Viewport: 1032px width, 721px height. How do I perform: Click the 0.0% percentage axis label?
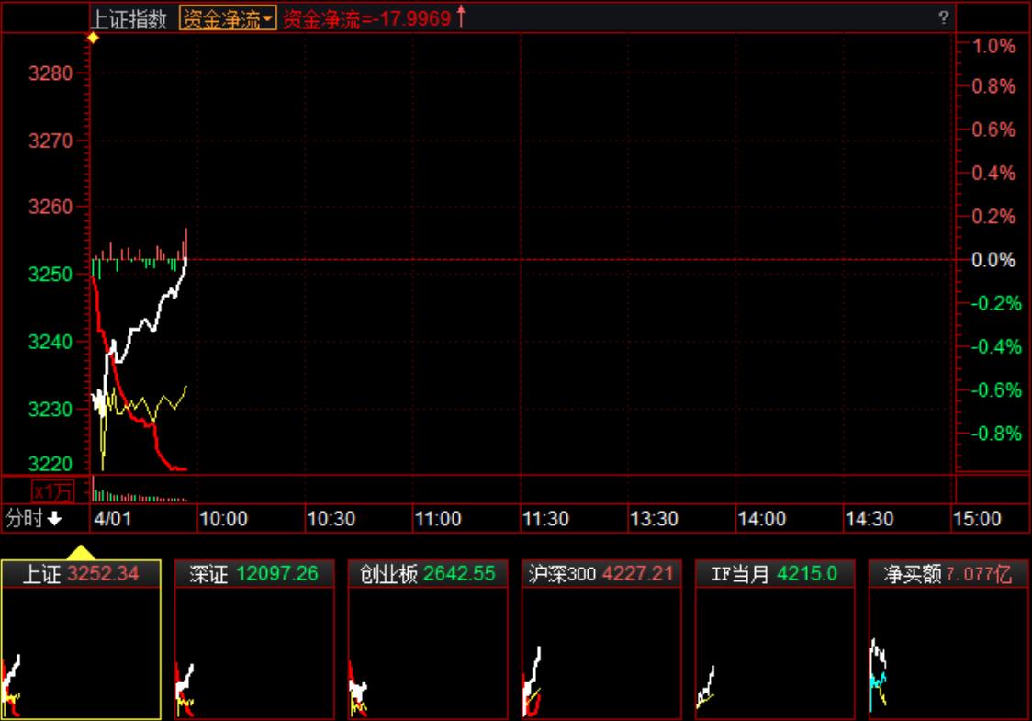point(993,260)
